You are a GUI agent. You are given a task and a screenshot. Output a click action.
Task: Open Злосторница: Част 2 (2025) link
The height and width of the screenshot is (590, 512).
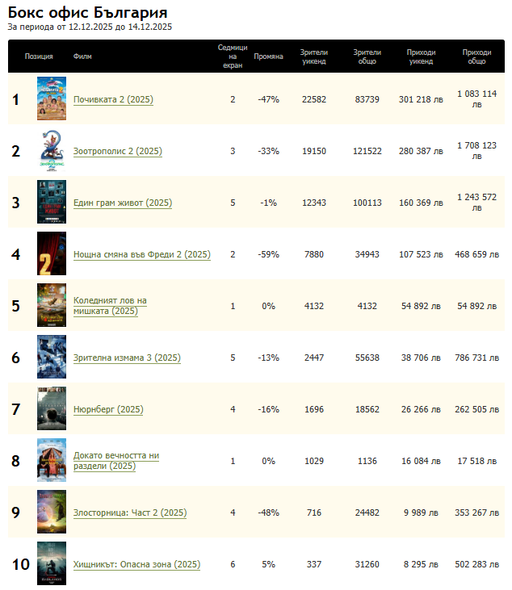click(x=130, y=513)
